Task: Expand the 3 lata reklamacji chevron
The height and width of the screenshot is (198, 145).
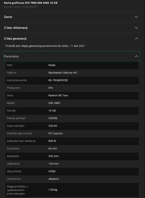Action: (137, 28)
